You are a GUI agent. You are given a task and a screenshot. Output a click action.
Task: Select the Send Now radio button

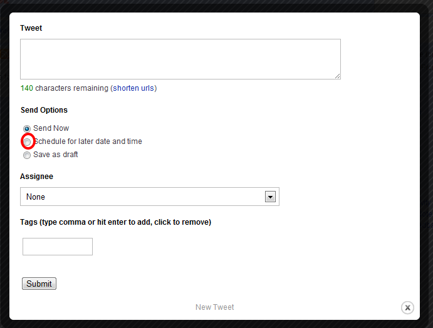pyautogui.click(x=27, y=128)
